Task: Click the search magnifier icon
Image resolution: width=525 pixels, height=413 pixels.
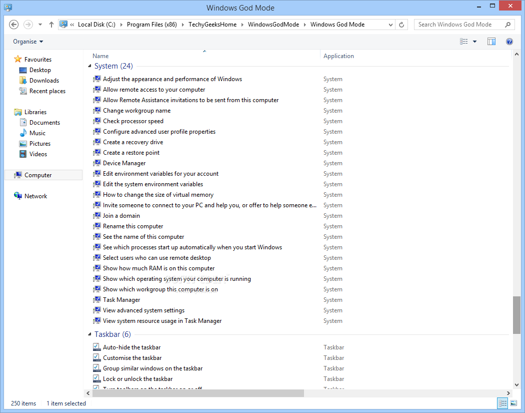Action: pos(507,25)
